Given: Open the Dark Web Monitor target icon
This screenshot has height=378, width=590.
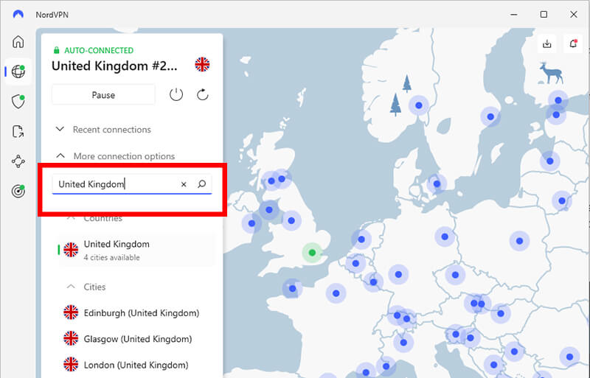Looking at the screenshot, I should coord(18,191).
